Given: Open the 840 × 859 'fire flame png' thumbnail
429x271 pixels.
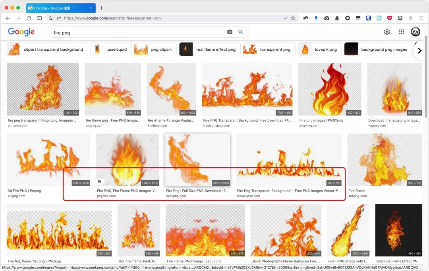Looking at the screenshot, I should [113, 89].
